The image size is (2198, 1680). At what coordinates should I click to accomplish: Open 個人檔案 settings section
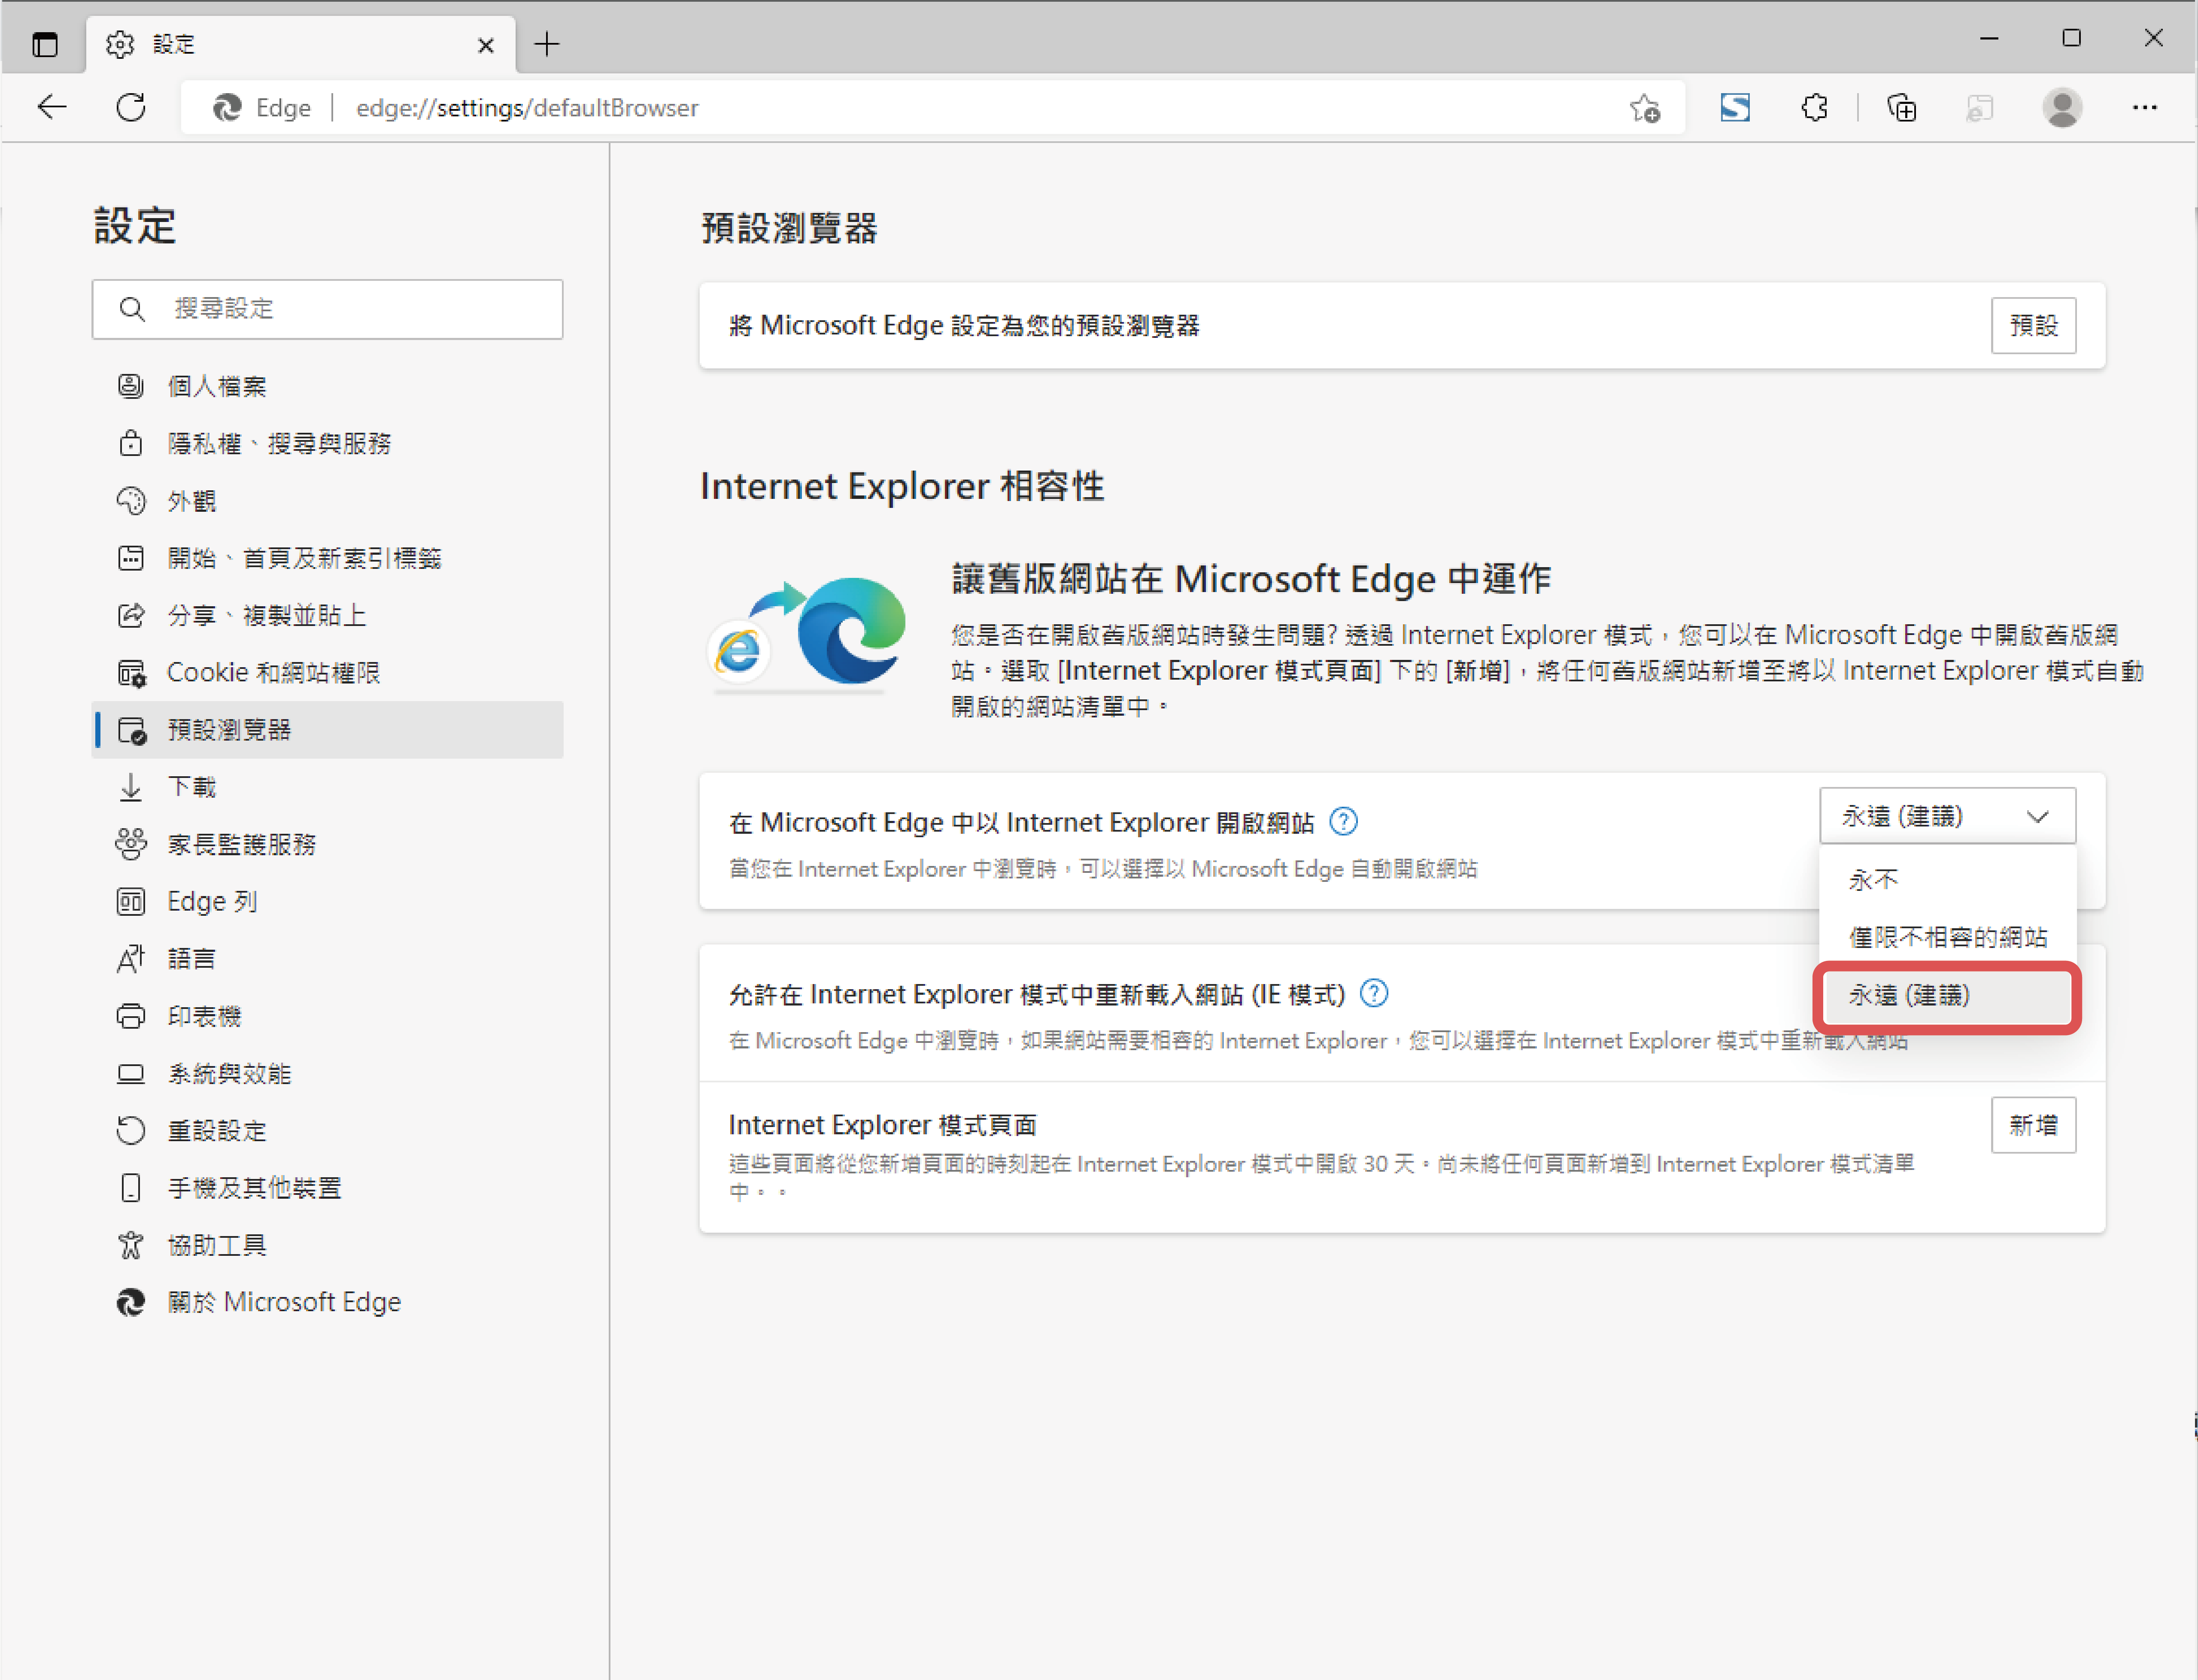point(328,386)
